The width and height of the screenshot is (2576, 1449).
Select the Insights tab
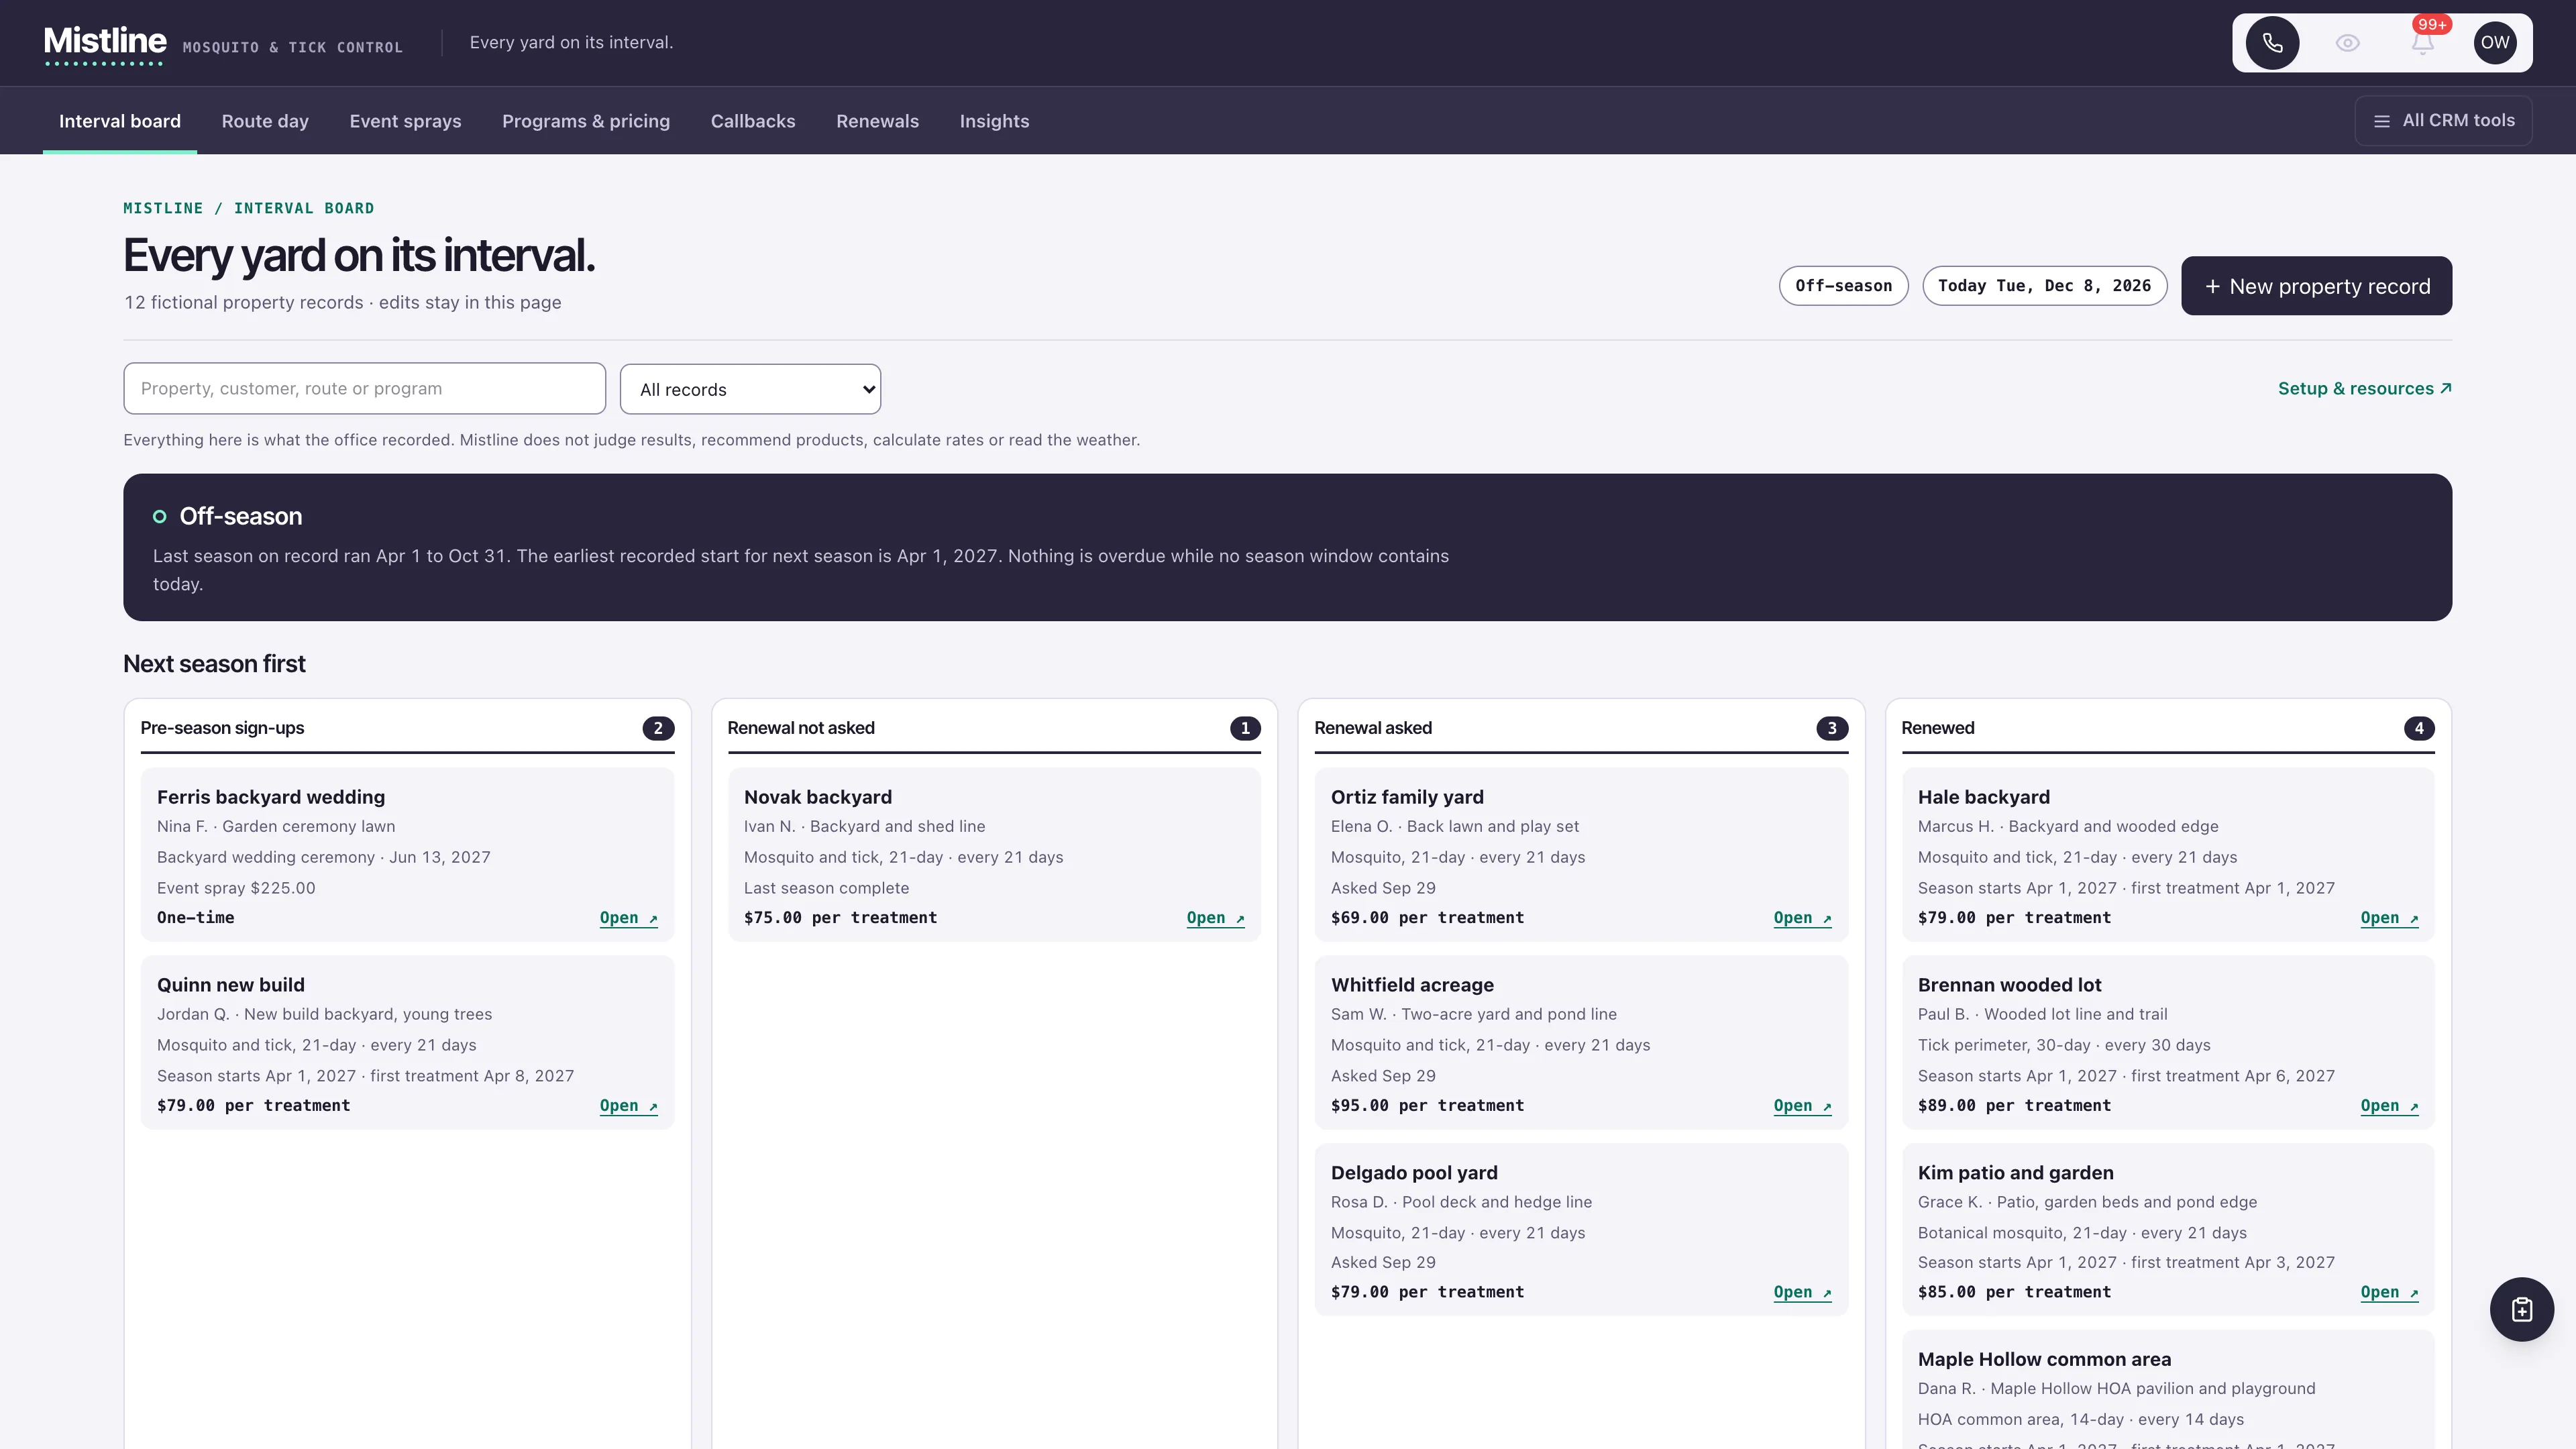click(x=994, y=121)
